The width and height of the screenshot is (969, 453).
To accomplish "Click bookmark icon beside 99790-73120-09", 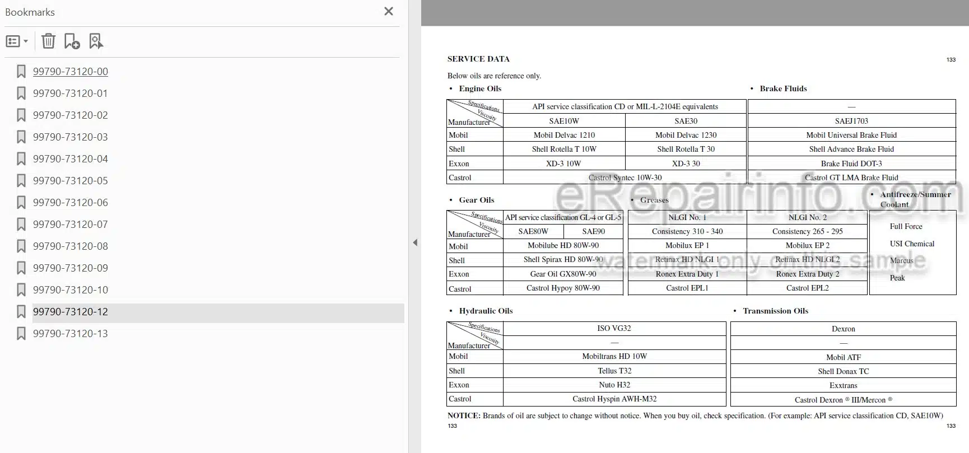I will [21, 268].
